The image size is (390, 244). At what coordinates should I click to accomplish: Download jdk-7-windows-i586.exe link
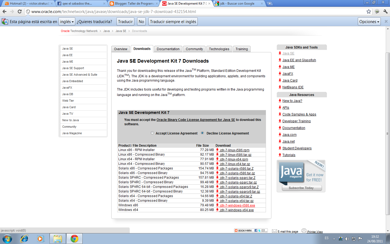tap(238, 205)
